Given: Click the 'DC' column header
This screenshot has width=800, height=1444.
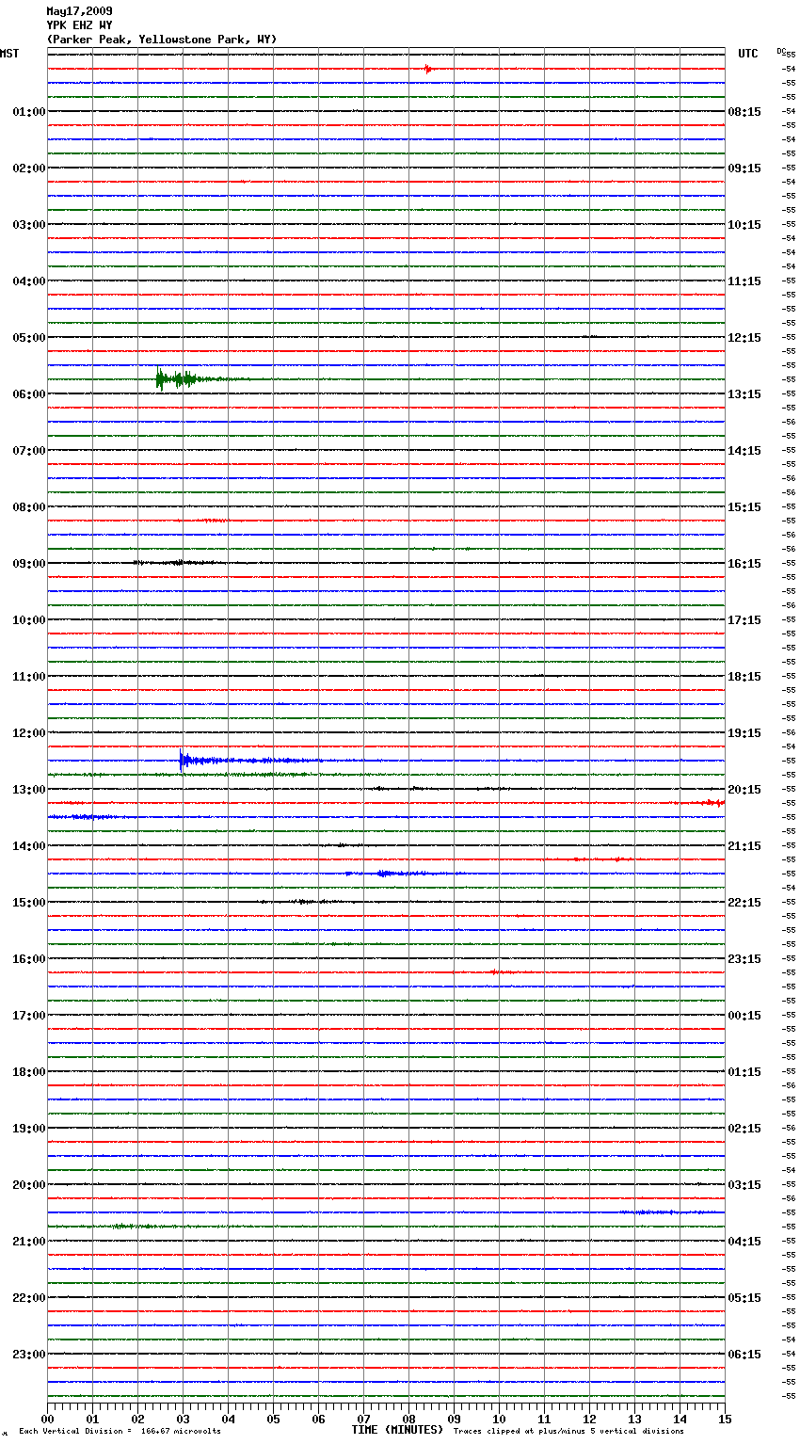Looking at the screenshot, I should click(x=781, y=51).
